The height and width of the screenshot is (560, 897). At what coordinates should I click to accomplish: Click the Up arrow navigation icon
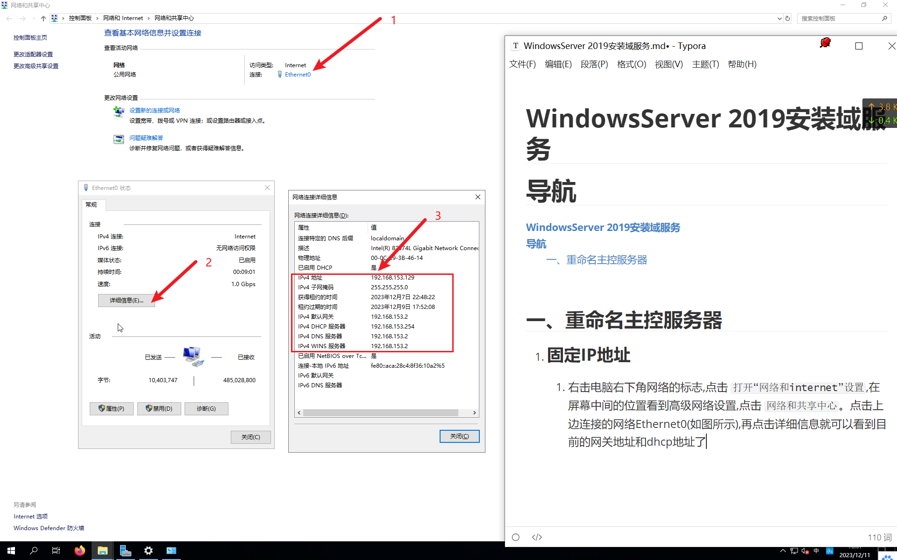[43, 19]
